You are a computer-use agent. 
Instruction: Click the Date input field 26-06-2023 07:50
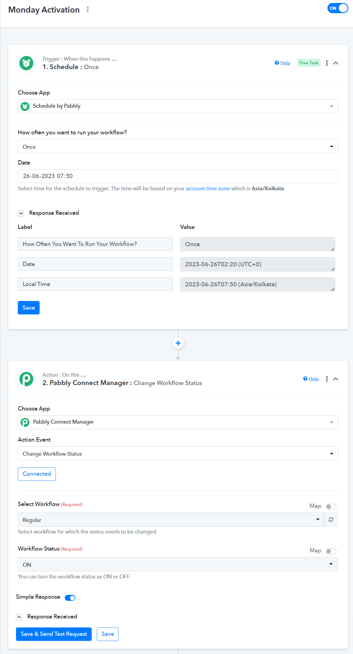coord(178,176)
